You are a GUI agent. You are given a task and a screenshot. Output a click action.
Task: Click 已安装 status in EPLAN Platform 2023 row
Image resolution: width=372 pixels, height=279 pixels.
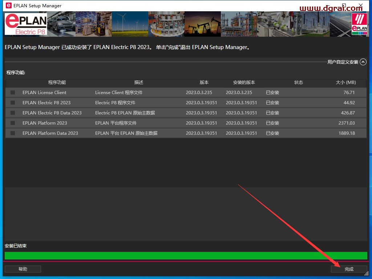pyautogui.click(x=272, y=123)
